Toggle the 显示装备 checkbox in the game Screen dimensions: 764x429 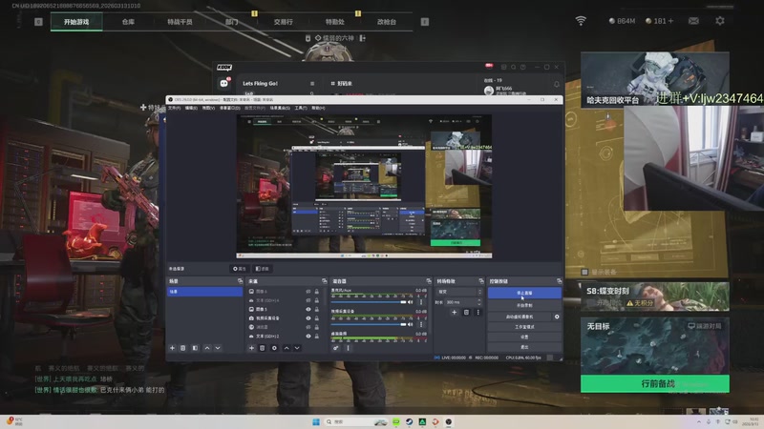tap(585, 272)
